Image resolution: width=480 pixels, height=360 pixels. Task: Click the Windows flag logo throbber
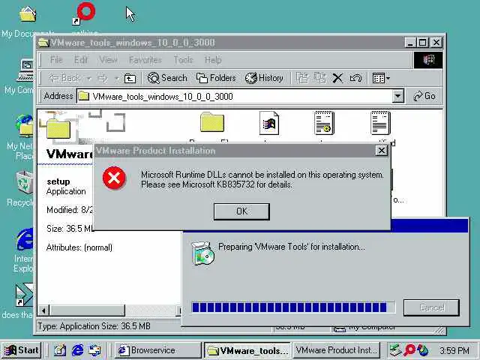[428, 60]
